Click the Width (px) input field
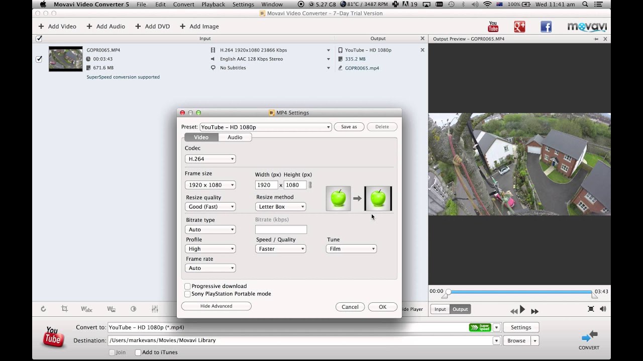The width and height of the screenshot is (643, 361). [x=266, y=185]
